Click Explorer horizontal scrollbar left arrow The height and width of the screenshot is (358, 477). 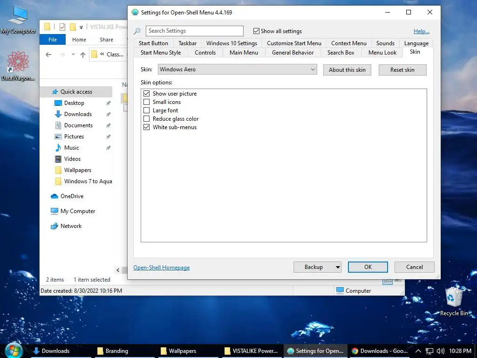pyautogui.click(x=118, y=270)
